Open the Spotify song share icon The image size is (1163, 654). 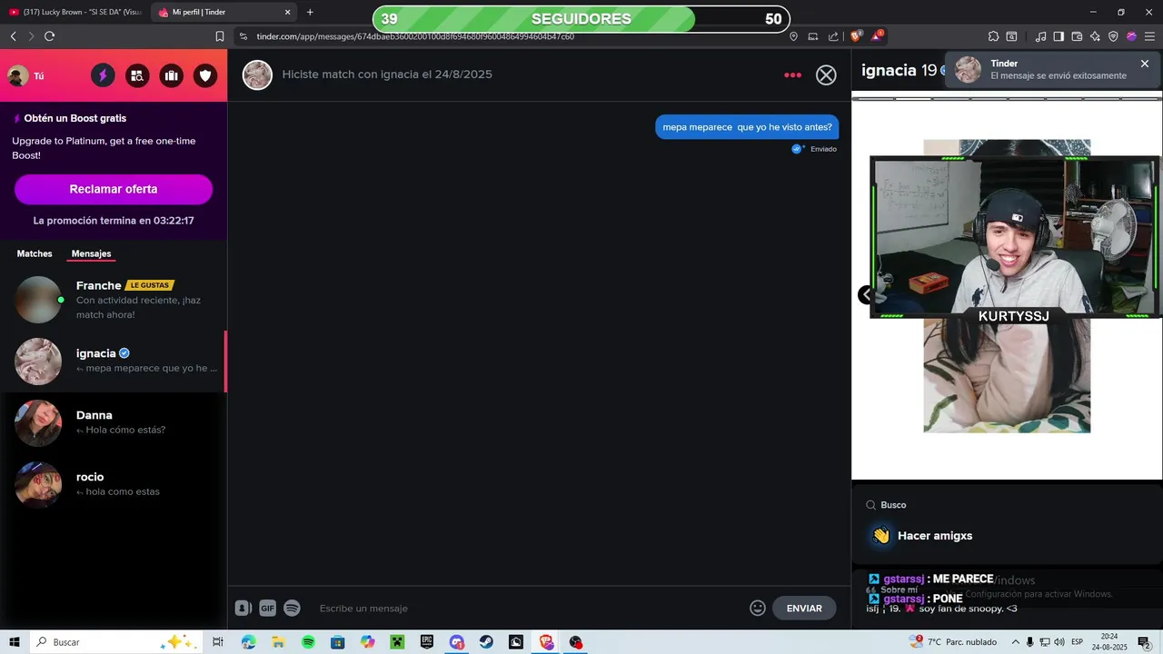(292, 609)
